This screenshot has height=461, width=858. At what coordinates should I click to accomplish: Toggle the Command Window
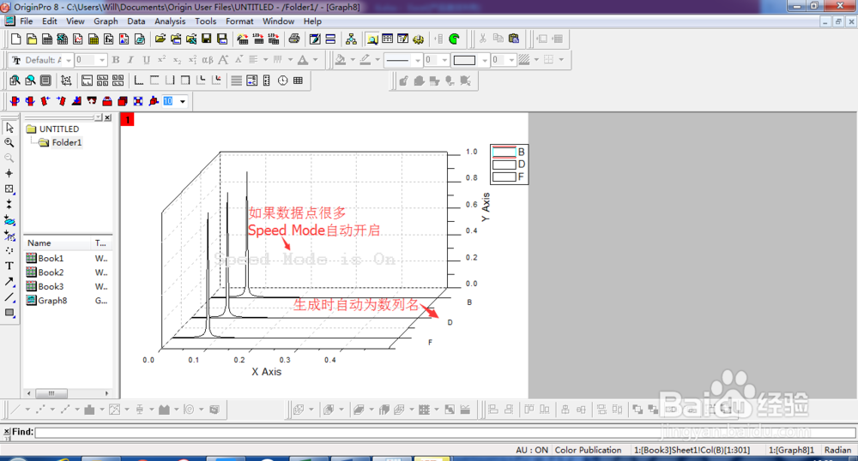point(402,39)
